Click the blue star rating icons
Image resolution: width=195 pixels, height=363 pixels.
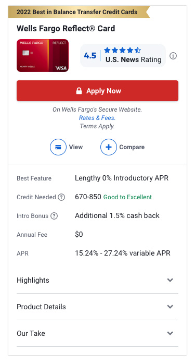[x=122, y=50]
